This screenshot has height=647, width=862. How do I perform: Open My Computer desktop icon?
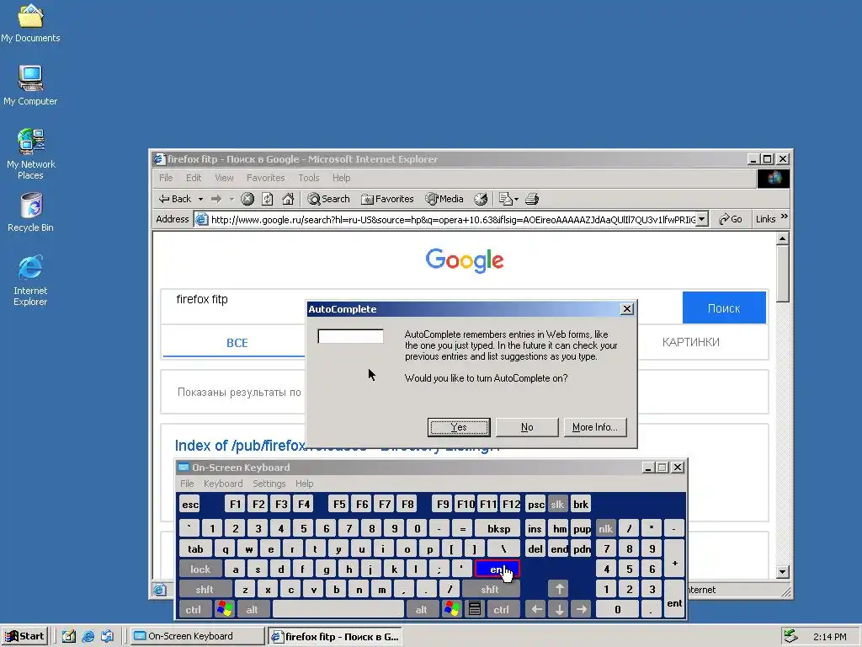click(x=30, y=85)
